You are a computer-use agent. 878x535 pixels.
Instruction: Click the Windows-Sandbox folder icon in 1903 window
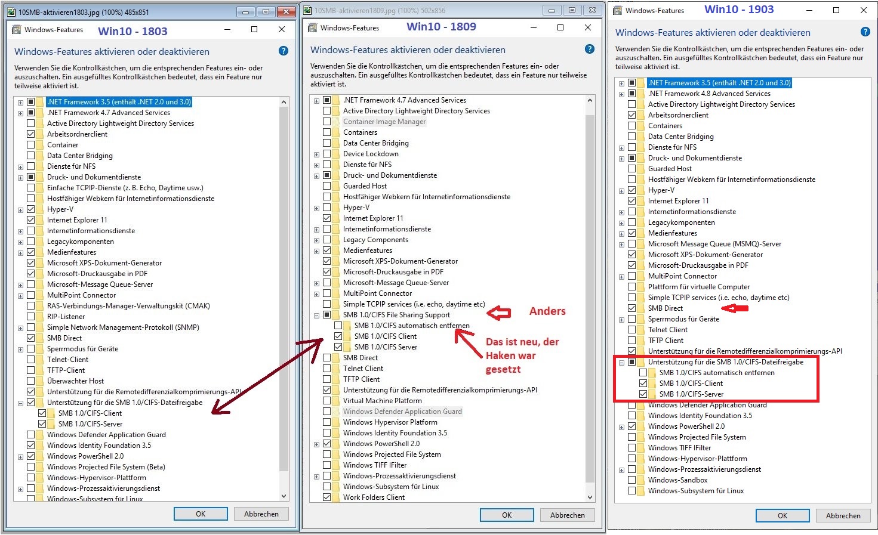(x=641, y=480)
